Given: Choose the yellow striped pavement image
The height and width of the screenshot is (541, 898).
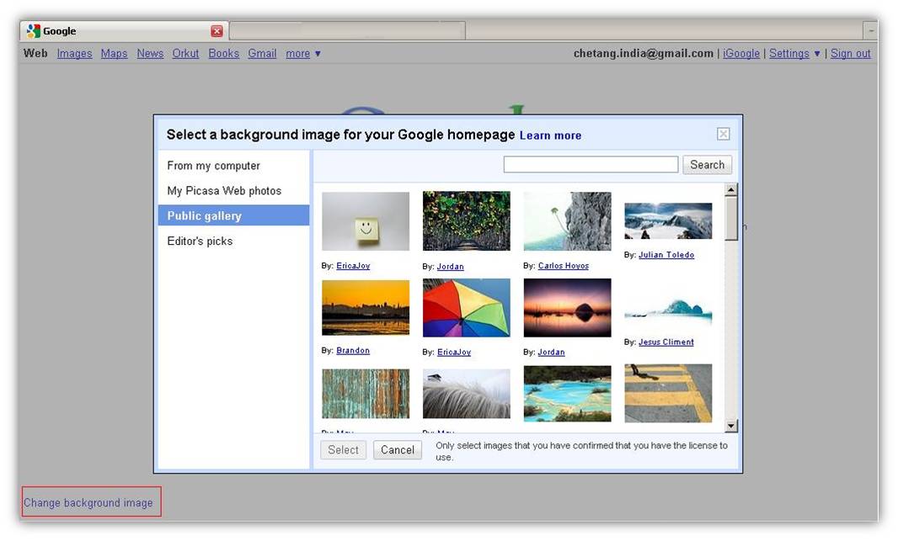Looking at the screenshot, I should [x=668, y=394].
